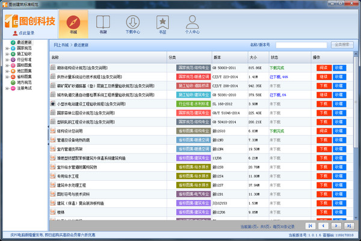Open the 书签 bookmark star icon
Image resolution: width=361 pixels, height=241 pixels.
pyautogui.click(x=162, y=23)
